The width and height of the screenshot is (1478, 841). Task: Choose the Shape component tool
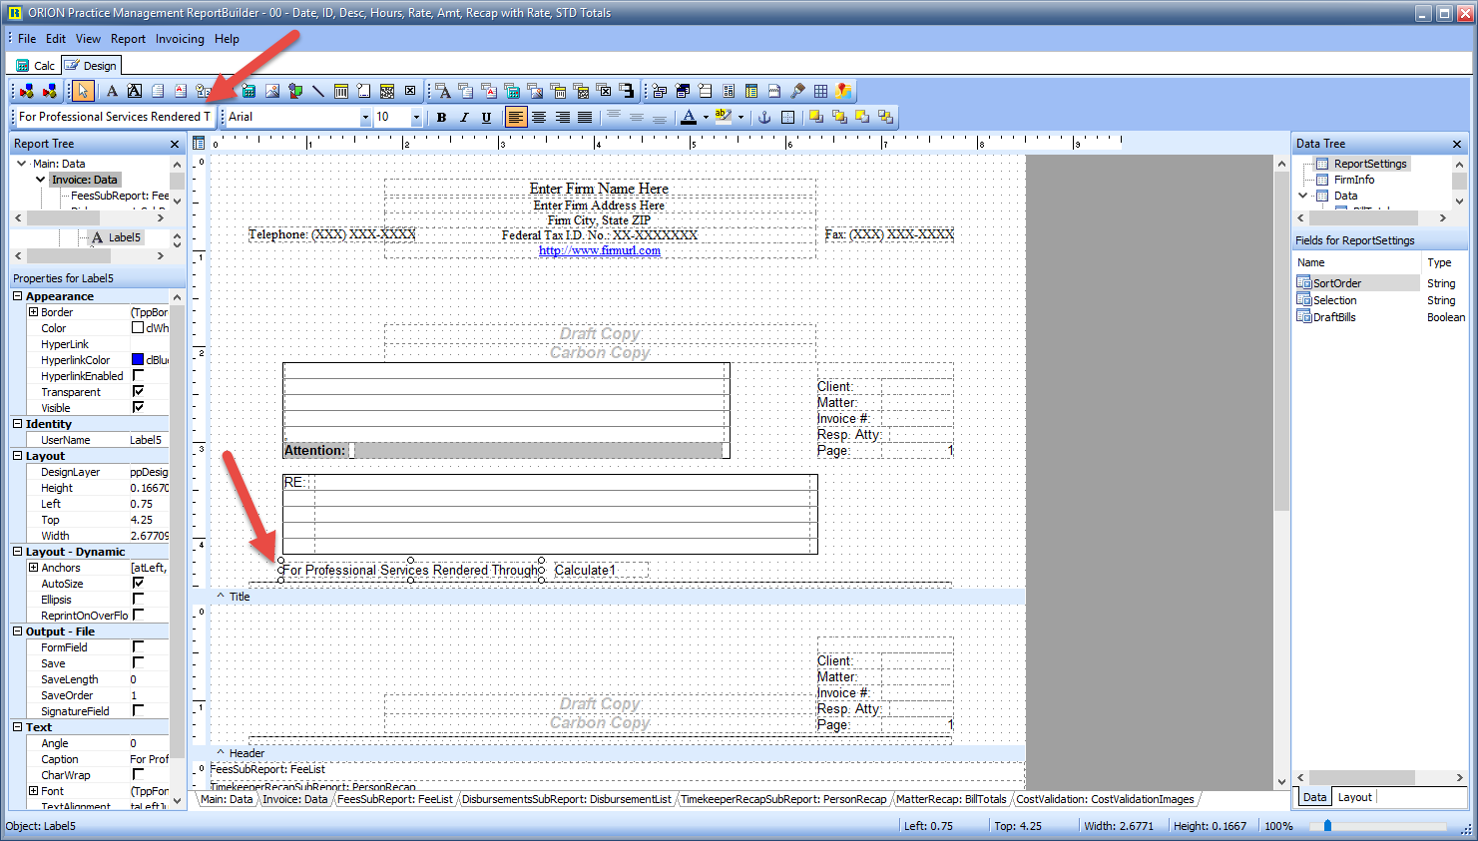tap(295, 91)
